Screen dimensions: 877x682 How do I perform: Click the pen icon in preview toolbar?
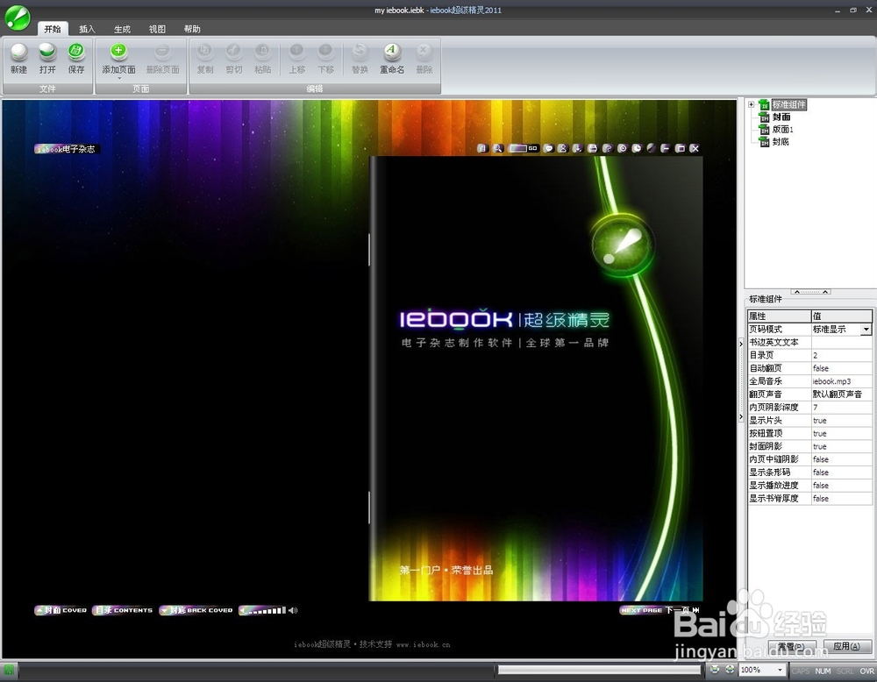coord(651,148)
